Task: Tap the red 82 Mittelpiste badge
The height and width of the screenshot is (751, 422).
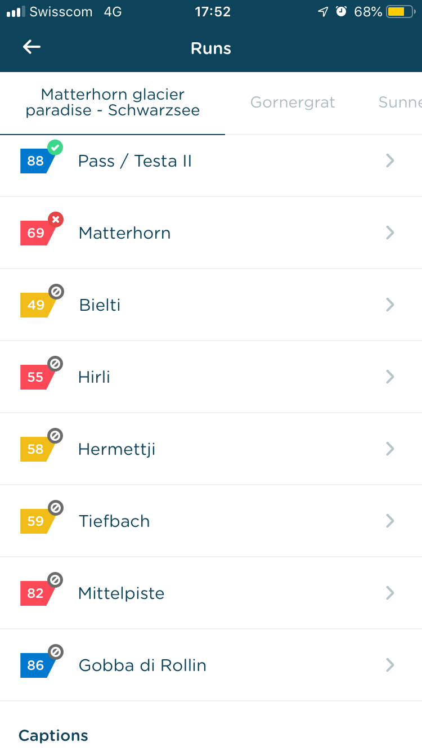Action: (37, 593)
